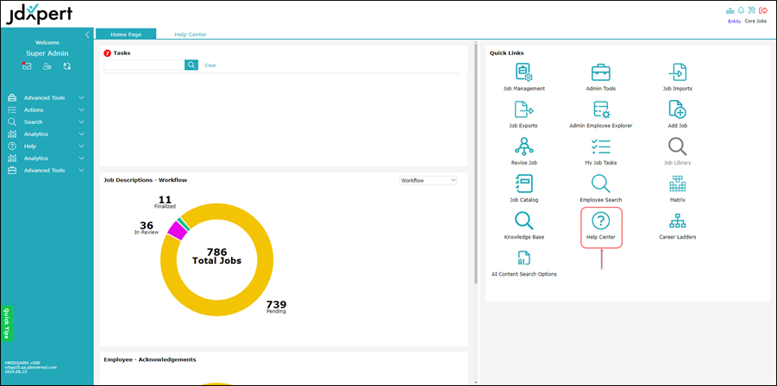Select the Home Page tab
777x386 pixels.
[x=125, y=34]
